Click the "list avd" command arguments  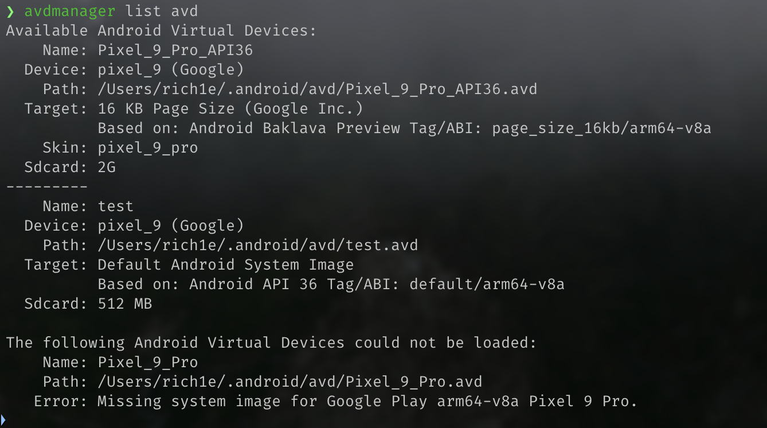tap(162, 11)
